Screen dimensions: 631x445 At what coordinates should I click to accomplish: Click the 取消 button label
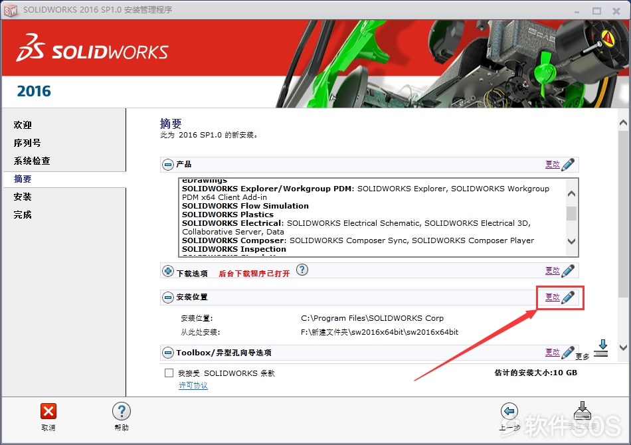(x=48, y=428)
